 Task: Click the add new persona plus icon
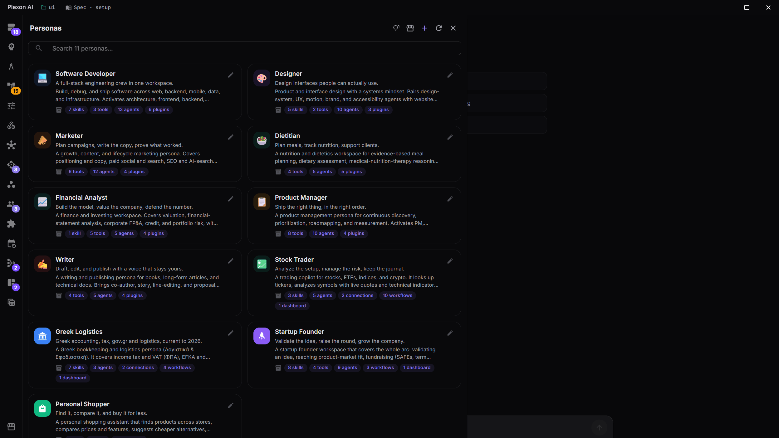tap(424, 28)
